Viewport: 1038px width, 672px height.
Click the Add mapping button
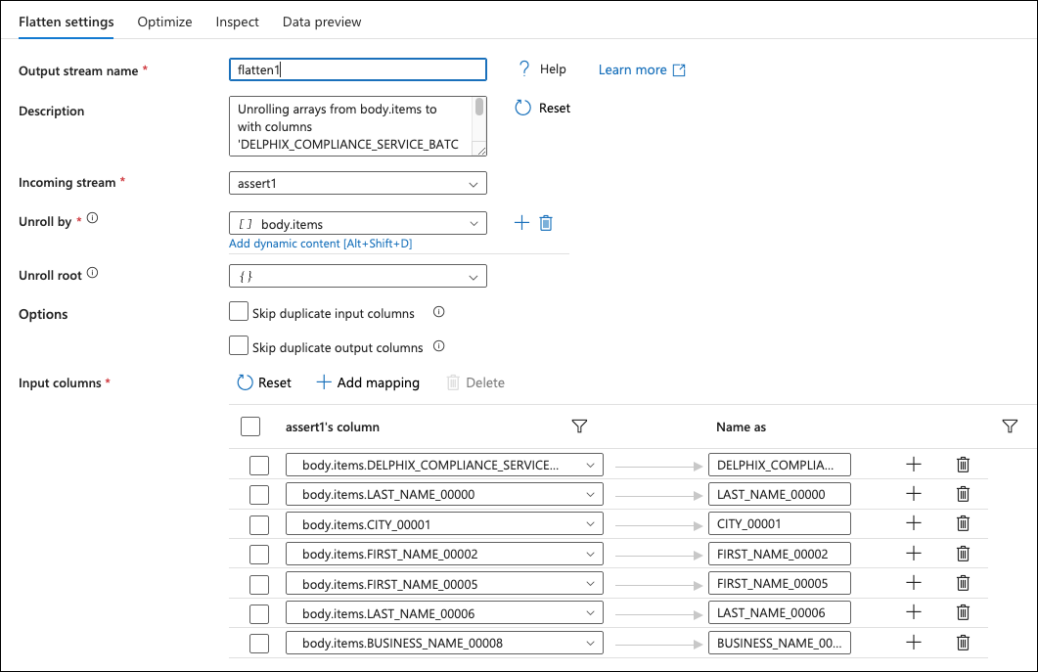tap(368, 382)
